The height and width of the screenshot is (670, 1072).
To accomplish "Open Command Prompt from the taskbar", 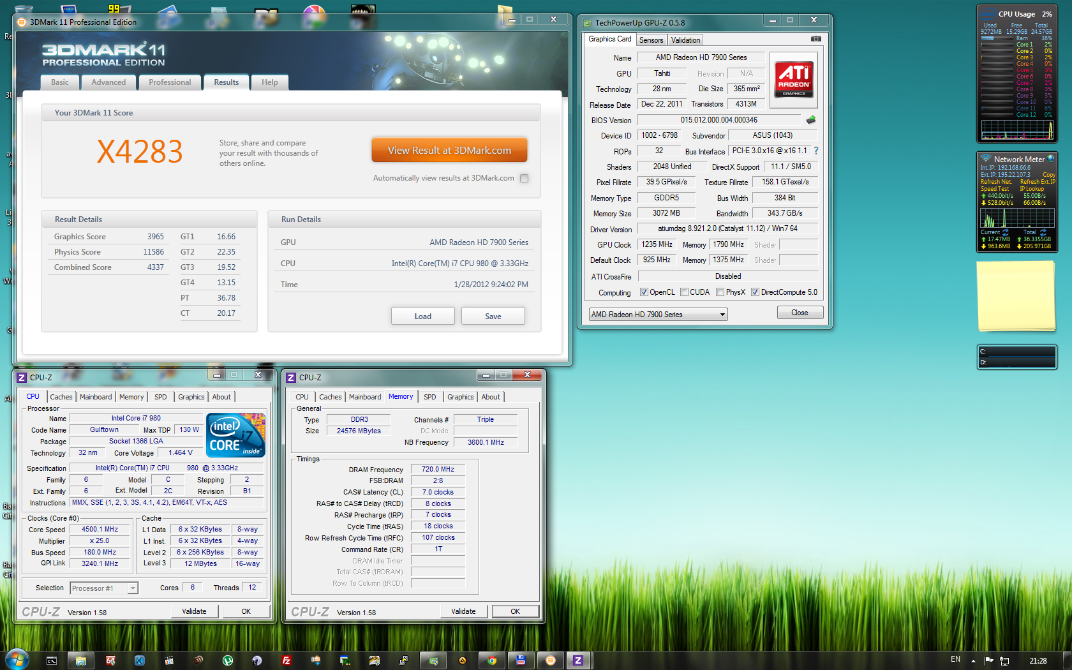I will [52, 660].
